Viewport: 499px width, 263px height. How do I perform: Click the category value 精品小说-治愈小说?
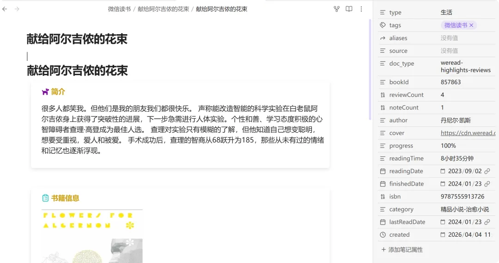[465, 209]
